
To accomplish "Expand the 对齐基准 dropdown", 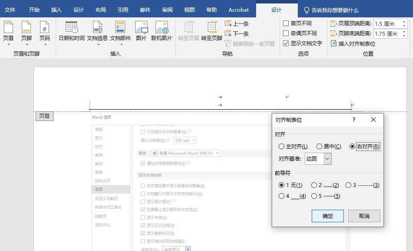I will 327,159.
